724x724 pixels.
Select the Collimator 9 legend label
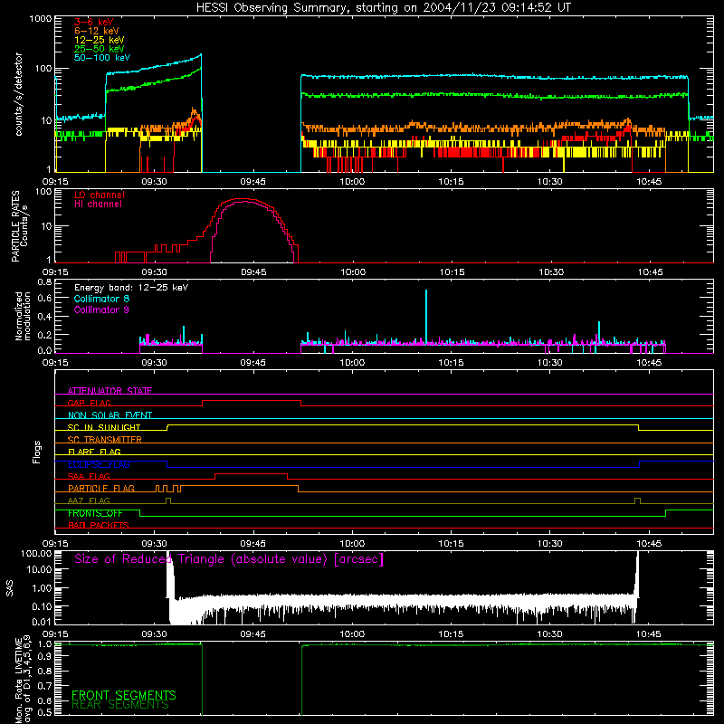[x=101, y=310]
